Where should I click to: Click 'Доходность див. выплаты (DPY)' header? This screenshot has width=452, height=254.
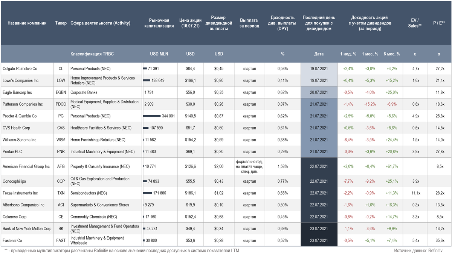(282, 23)
